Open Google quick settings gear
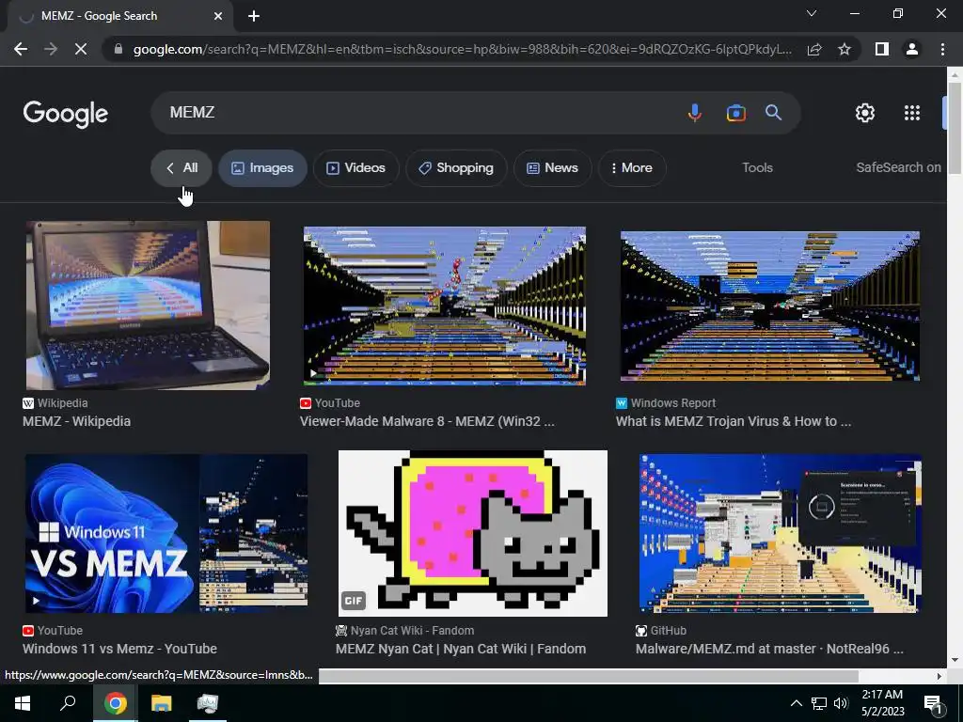Image resolution: width=963 pixels, height=722 pixels. pyautogui.click(x=865, y=113)
